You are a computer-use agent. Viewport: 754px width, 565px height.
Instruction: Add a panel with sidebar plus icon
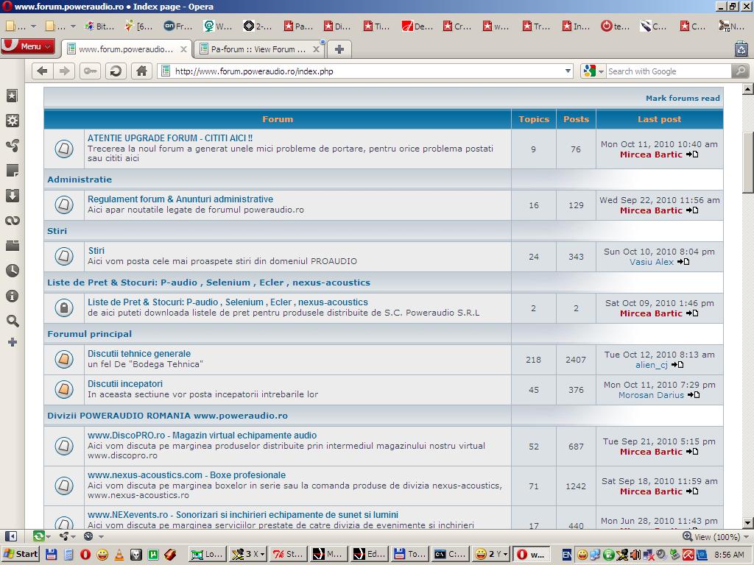pos(12,342)
